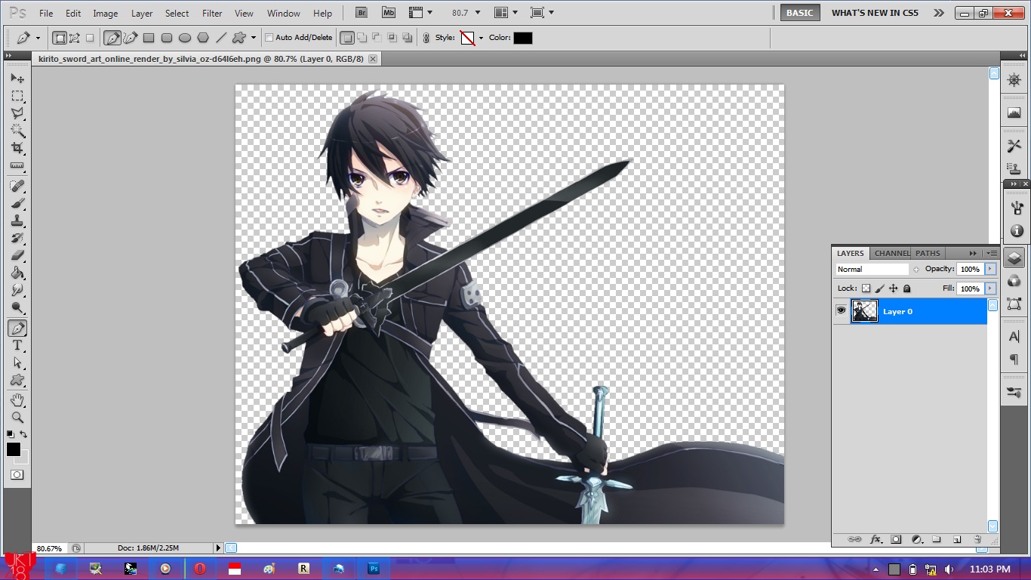This screenshot has height=580, width=1031.
Task: Select the Smudge tool
Action: point(17,290)
